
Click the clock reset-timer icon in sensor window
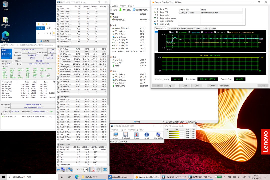click(86, 170)
